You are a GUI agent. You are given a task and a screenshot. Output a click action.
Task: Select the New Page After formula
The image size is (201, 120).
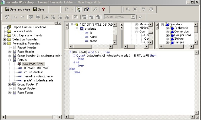33,64
